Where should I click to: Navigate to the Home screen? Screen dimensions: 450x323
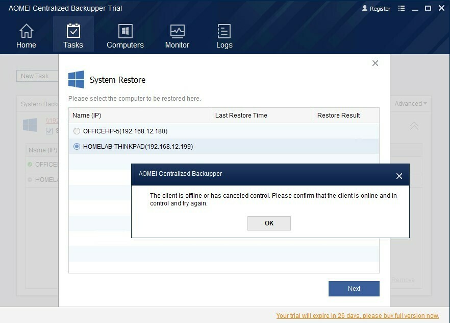pyautogui.click(x=26, y=35)
